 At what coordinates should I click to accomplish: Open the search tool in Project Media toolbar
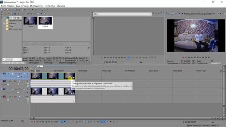[44, 14]
